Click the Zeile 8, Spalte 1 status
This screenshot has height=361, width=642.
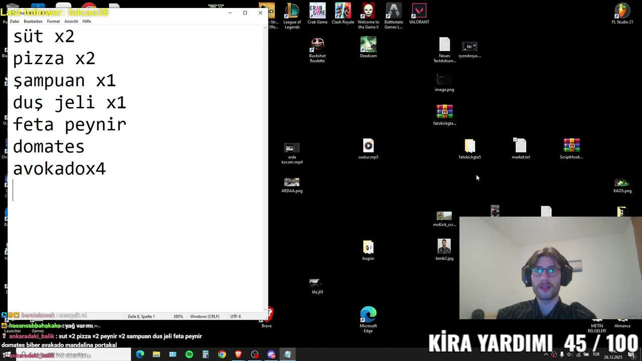141,316
